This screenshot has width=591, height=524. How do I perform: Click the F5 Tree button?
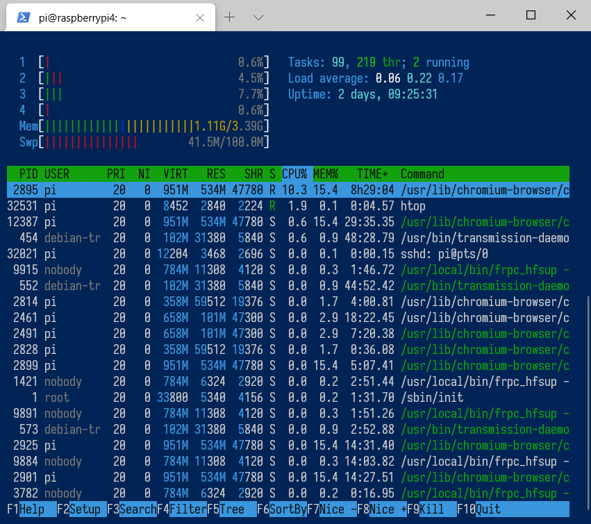coord(232,509)
